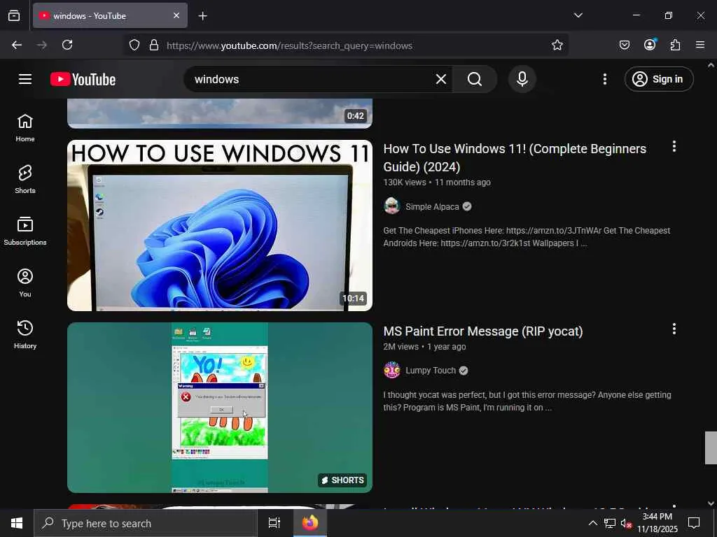Image resolution: width=717 pixels, height=537 pixels.
Task: Start voice search with the microphone
Action: click(522, 79)
